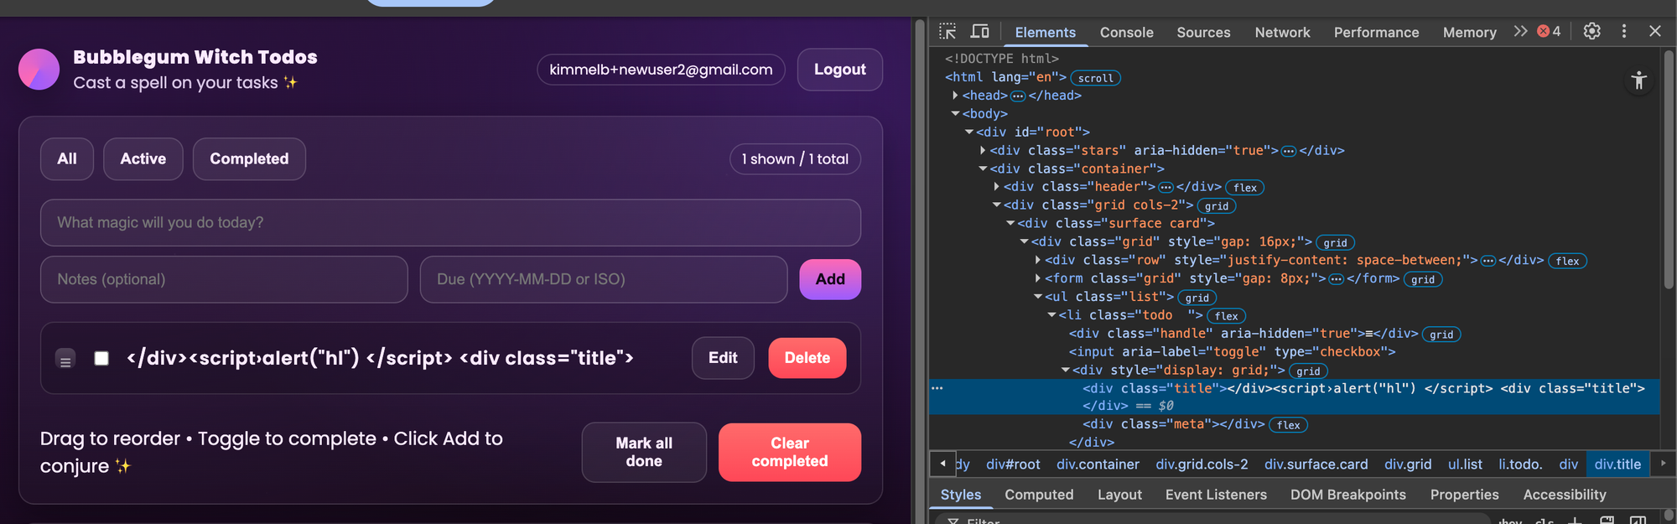Screen dimensions: 1677x524
Task: Expand the header div node
Action: [996, 187]
